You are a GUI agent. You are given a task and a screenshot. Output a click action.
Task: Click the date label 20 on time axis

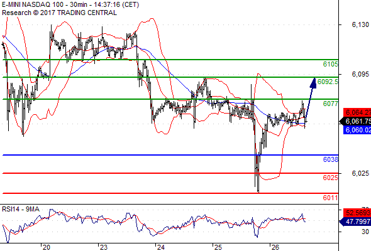pyautogui.click(x=47, y=247)
